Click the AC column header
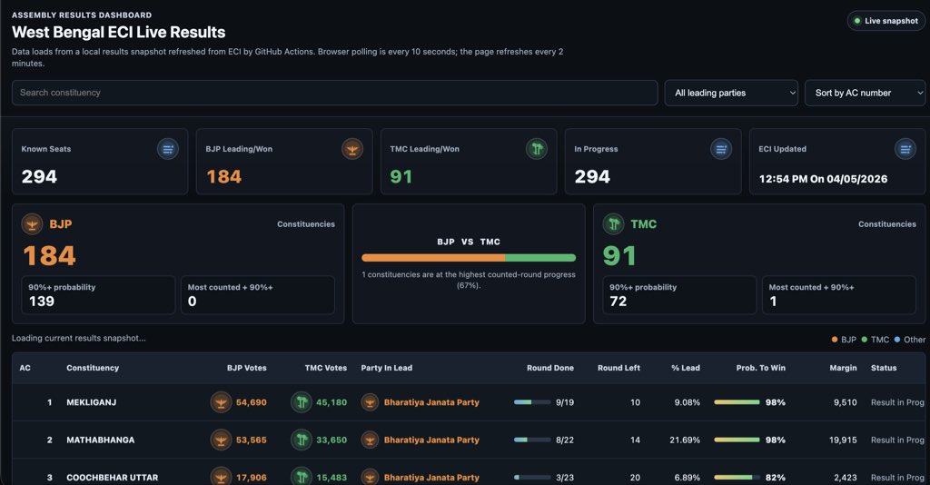The image size is (930, 485). (x=25, y=368)
